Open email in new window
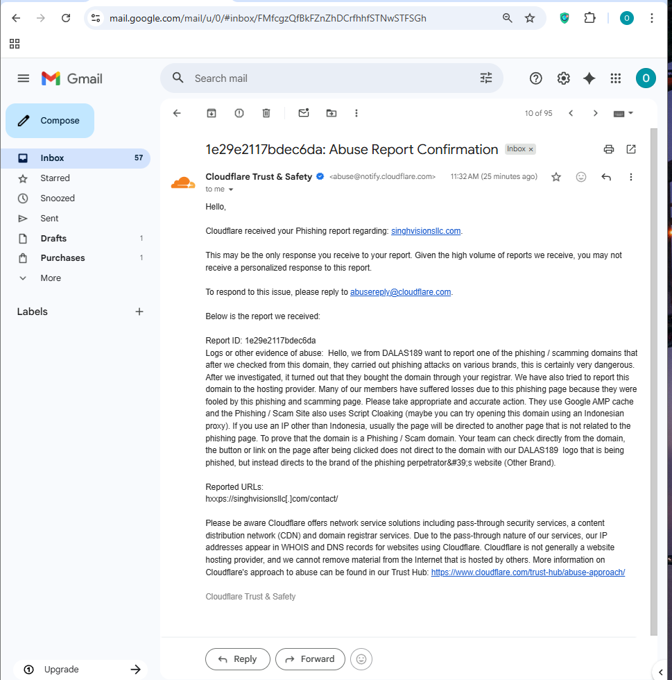Viewport: 672px width, 680px height. tap(631, 149)
